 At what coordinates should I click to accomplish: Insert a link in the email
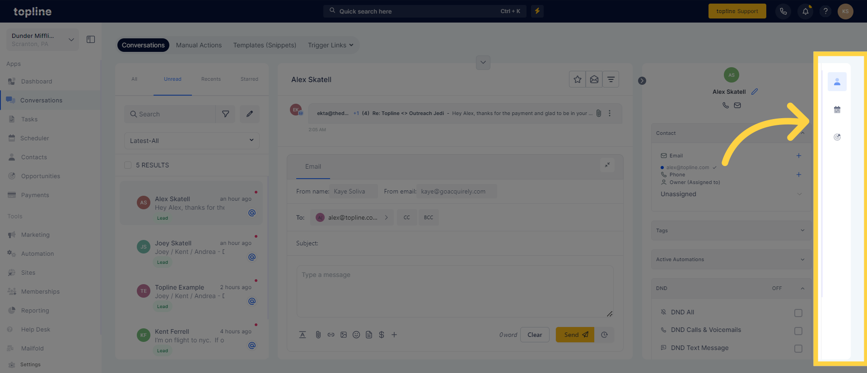pyautogui.click(x=331, y=335)
